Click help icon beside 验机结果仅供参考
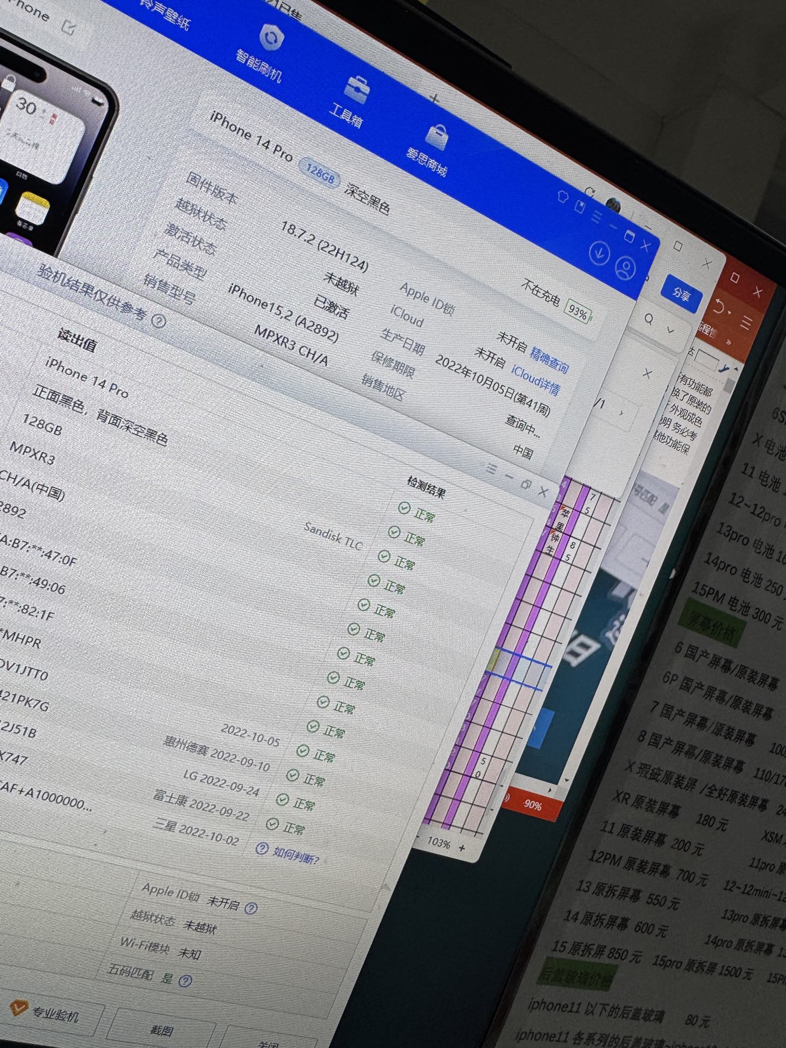Image resolution: width=786 pixels, height=1048 pixels. point(158,321)
